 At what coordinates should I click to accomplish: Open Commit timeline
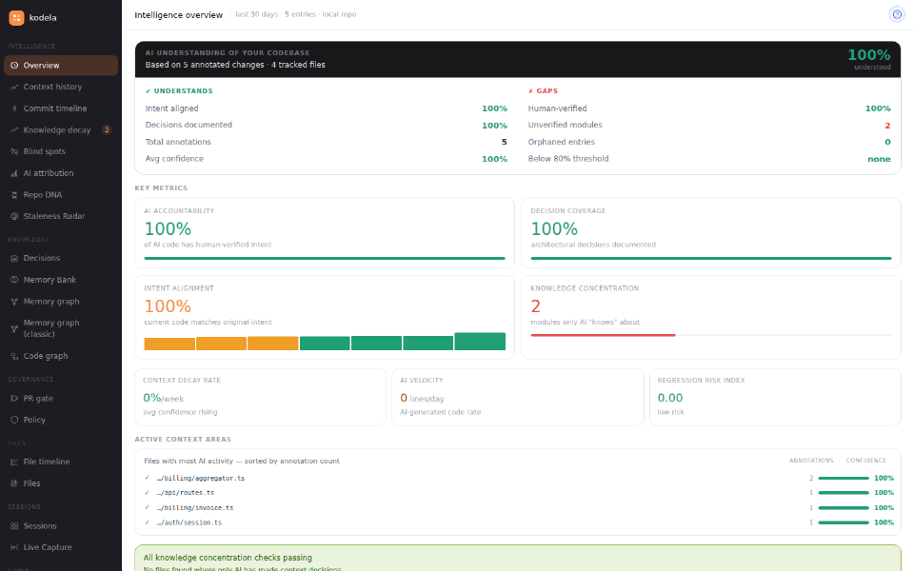click(x=61, y=108)
